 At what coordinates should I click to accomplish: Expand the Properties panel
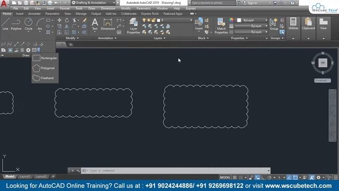(239, 38)
